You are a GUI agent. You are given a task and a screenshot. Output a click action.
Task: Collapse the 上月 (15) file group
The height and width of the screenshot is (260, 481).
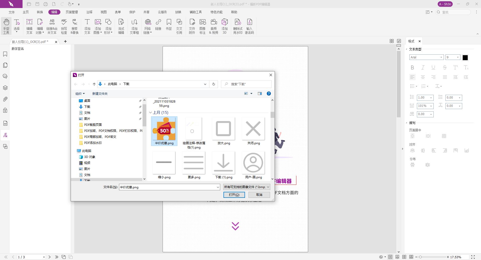pyautogui.click(x=150, y=113)
